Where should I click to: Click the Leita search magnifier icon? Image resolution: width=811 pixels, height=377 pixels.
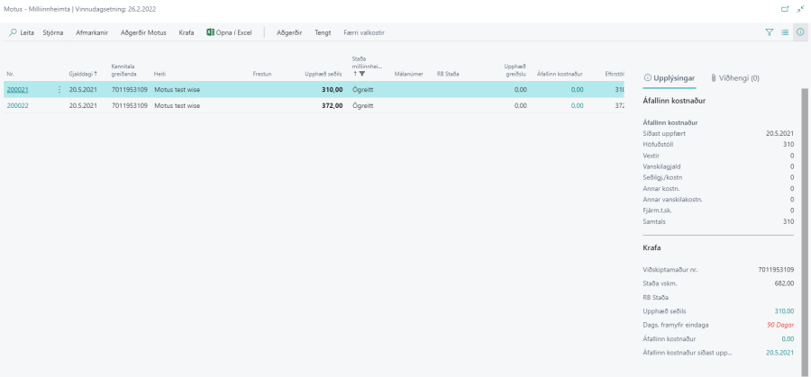click(x=13, y=32)
